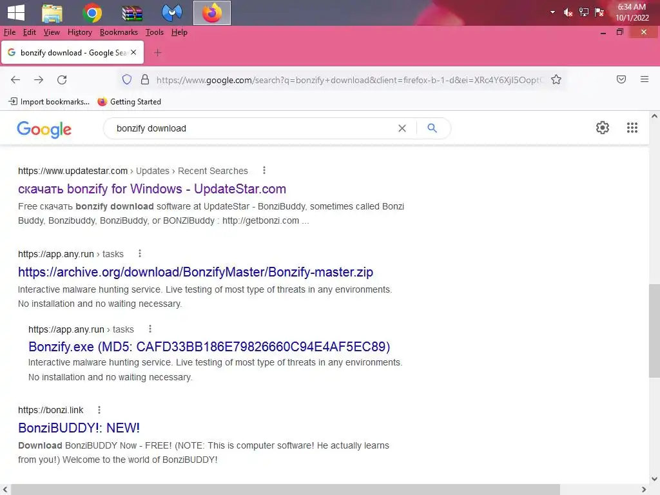
Task: Open the Bonzify-master.zip result link
Action: click(195, 273)
